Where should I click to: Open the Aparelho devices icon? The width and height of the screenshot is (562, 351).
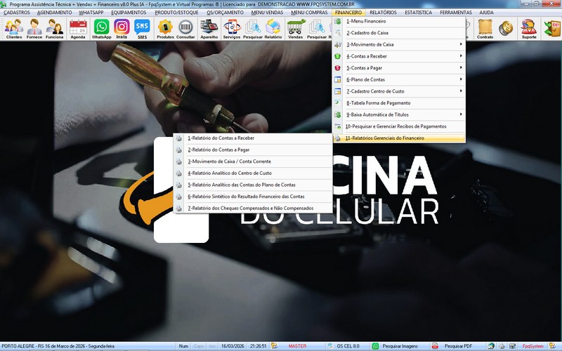tap(209, 29)
